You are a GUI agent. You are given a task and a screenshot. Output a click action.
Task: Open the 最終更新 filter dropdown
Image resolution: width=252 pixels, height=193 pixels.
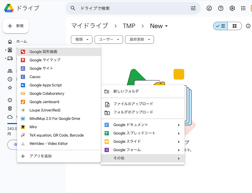point(139,39)
